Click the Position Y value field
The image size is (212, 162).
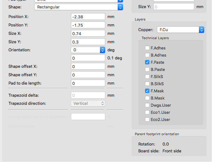click(88, 25)
